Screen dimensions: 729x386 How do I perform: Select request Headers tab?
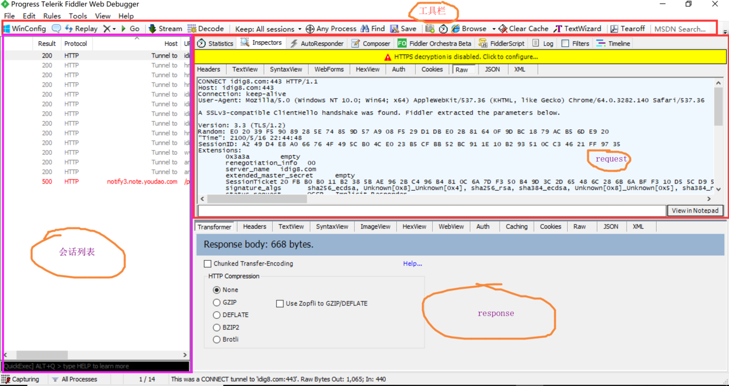coord(209,69)
